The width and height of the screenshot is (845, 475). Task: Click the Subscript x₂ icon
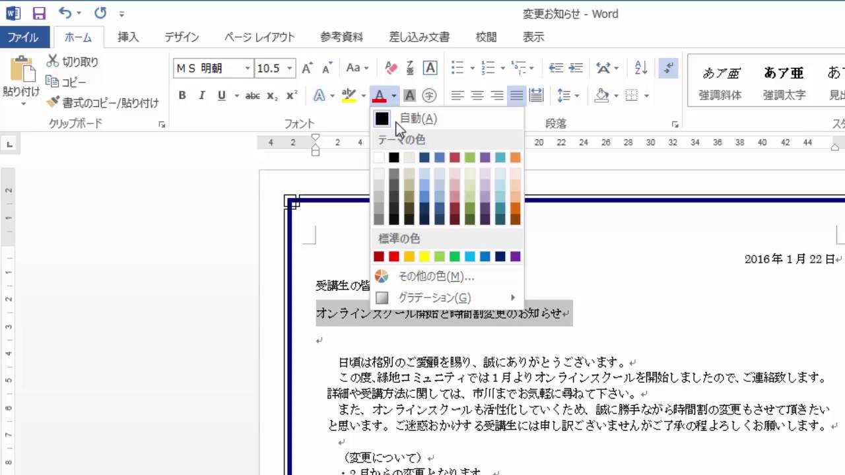(272, 96)
